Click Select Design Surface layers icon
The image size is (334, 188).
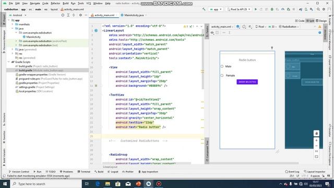[238, 27]
